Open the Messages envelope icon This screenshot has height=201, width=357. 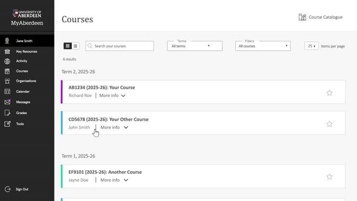[x=7, y=102]
